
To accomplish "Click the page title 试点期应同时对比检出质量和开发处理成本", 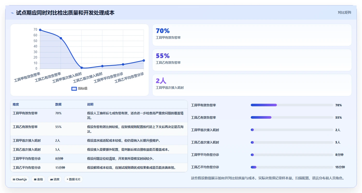I will [65, 13].
